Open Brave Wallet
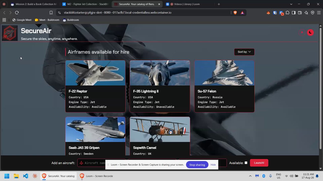The height and width of the screenshot is (181, 323). [300, 13]
